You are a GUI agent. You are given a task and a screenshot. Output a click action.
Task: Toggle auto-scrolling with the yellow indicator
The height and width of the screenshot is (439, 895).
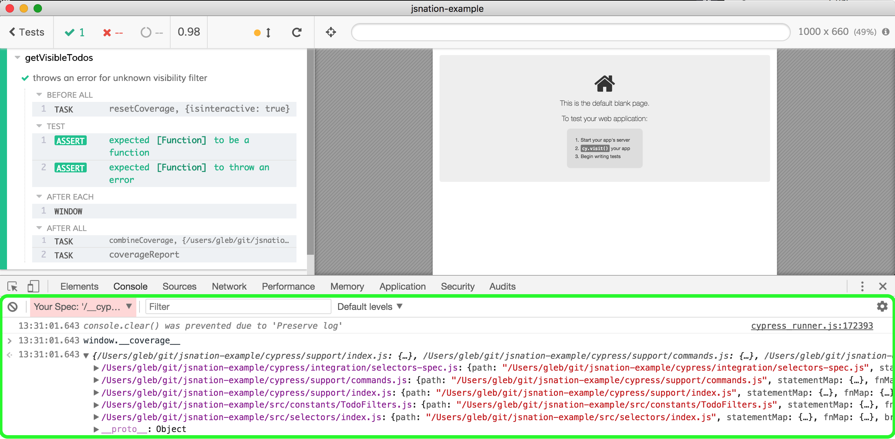(x=257, y=32)
